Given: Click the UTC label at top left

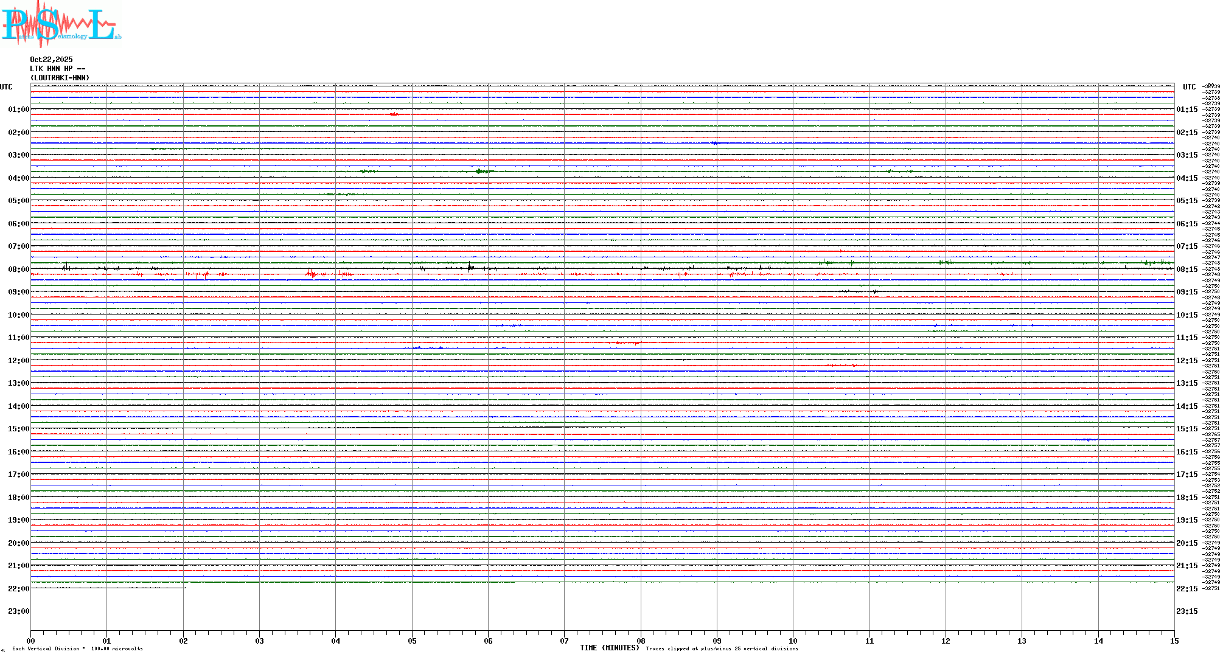Looking at the screenshot, I should (x=6, y=87).
